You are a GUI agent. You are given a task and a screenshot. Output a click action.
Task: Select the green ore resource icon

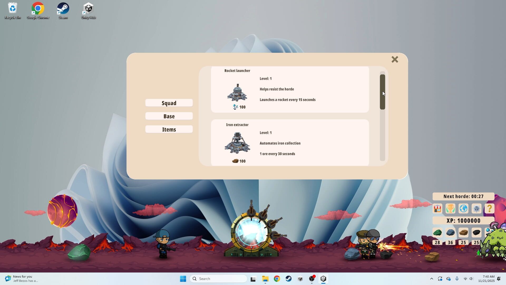pyautogui.click(x=437, y=232)
